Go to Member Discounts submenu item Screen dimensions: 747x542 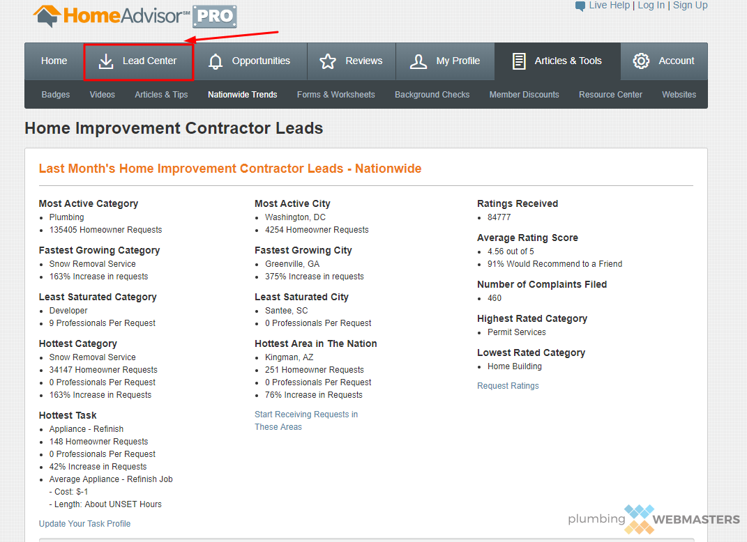(524, 94)
